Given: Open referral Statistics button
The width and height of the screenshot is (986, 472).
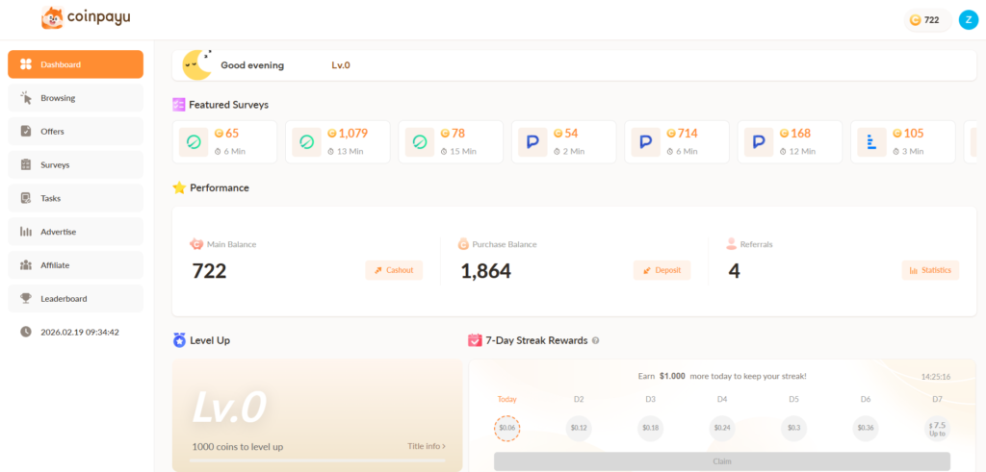Looking at the screenshot, I should pos(930,270).
